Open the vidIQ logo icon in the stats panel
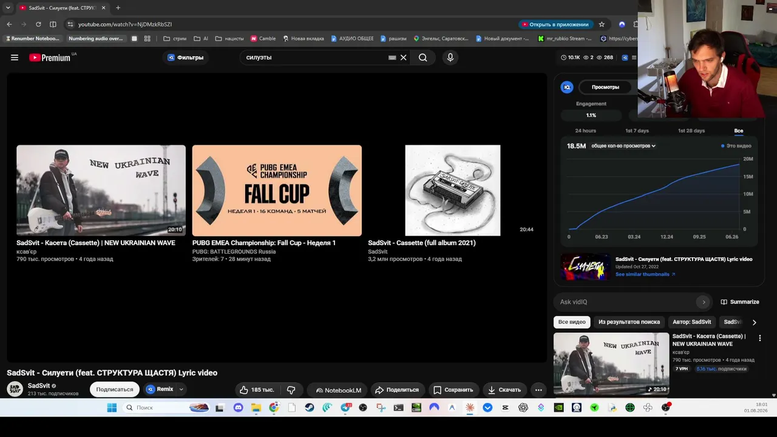This screenshot has width=777, height=437. coord(567,87)
